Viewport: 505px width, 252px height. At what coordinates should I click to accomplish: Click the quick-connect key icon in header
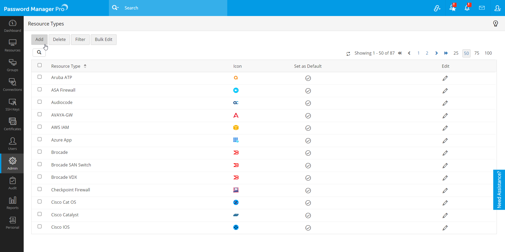(x=437, y=8)
